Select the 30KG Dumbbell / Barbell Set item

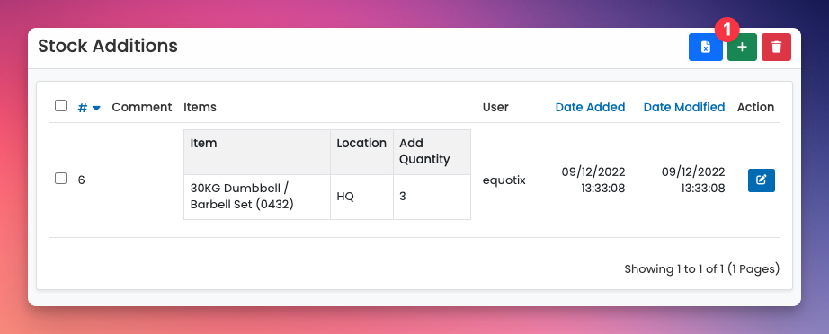click(x=242, y=197)
